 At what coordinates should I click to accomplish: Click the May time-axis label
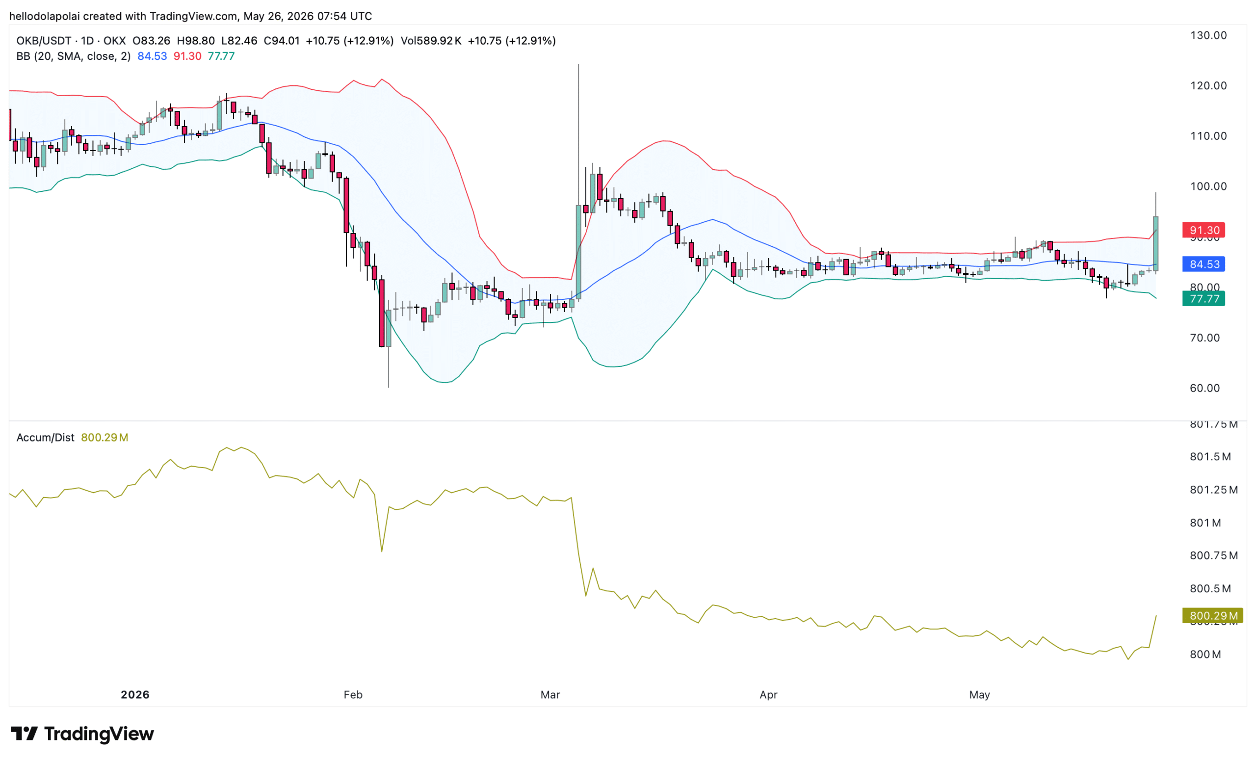click(979, 695)
